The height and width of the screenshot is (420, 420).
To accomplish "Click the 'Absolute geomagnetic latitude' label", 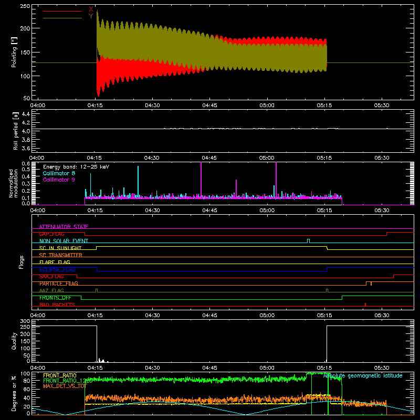I will pos(363,375).
